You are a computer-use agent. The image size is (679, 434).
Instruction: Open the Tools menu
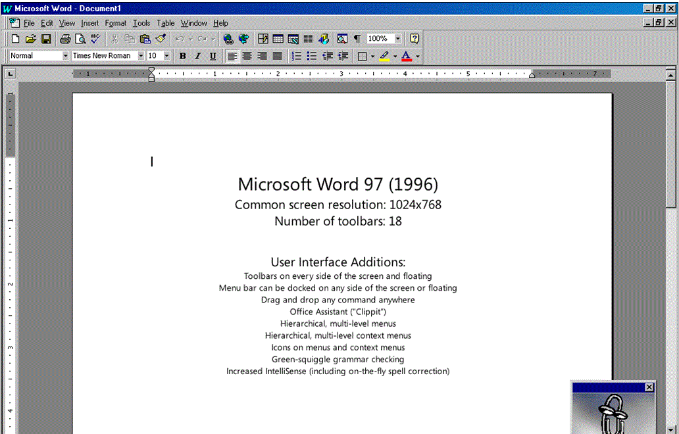coord(141,23)
